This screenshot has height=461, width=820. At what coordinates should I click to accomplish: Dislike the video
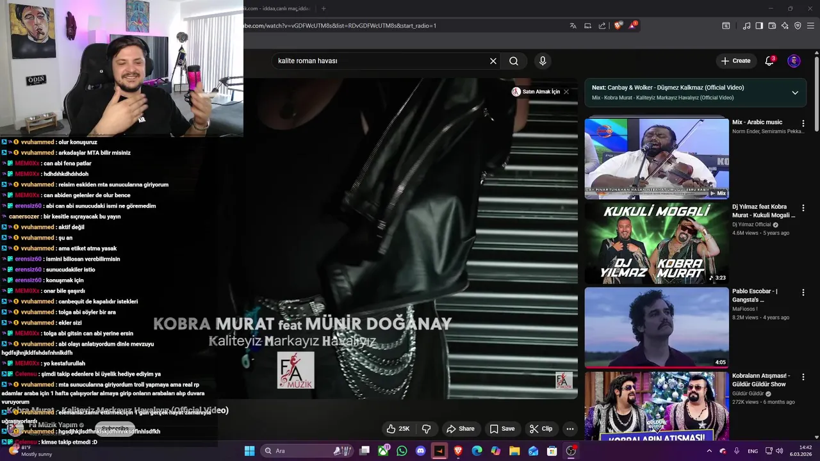[426, 429]
